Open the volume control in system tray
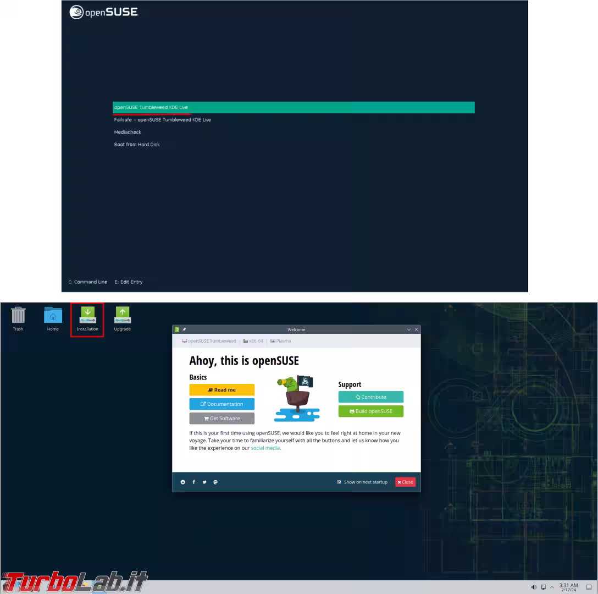Screen dimensions: 598x594 pos(534,587)
